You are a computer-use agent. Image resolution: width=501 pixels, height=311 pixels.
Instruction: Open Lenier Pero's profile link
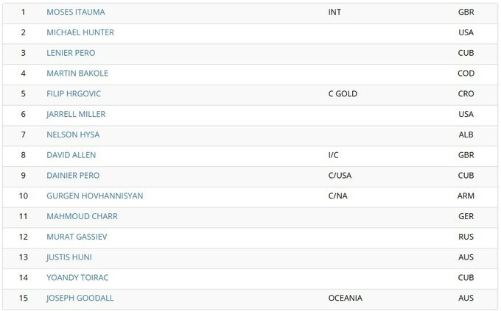pos(71,53)
